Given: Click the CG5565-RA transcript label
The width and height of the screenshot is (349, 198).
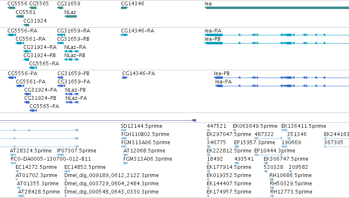Looking at the screenshot, I should click(x=44, y=64).
